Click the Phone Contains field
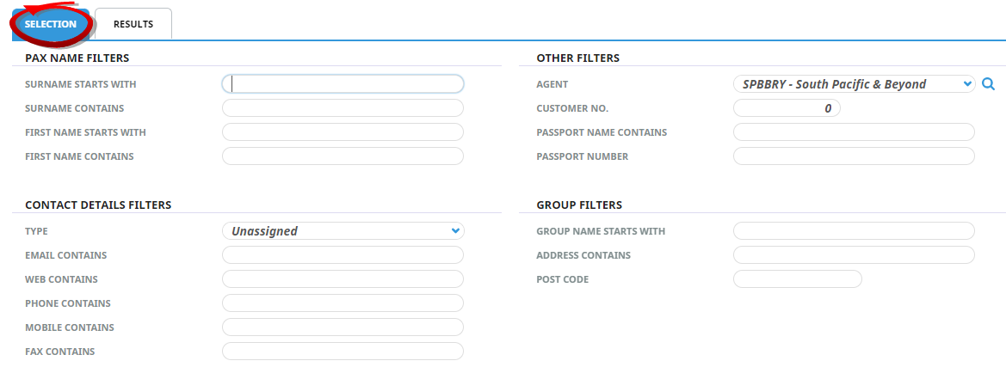The width and height of the screenshot is (1006, 367). [343, 303]
